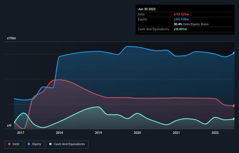This screenshot has width=239, height=153.
Task: Click the zł18.525m debt value
Action: [181, 14]
